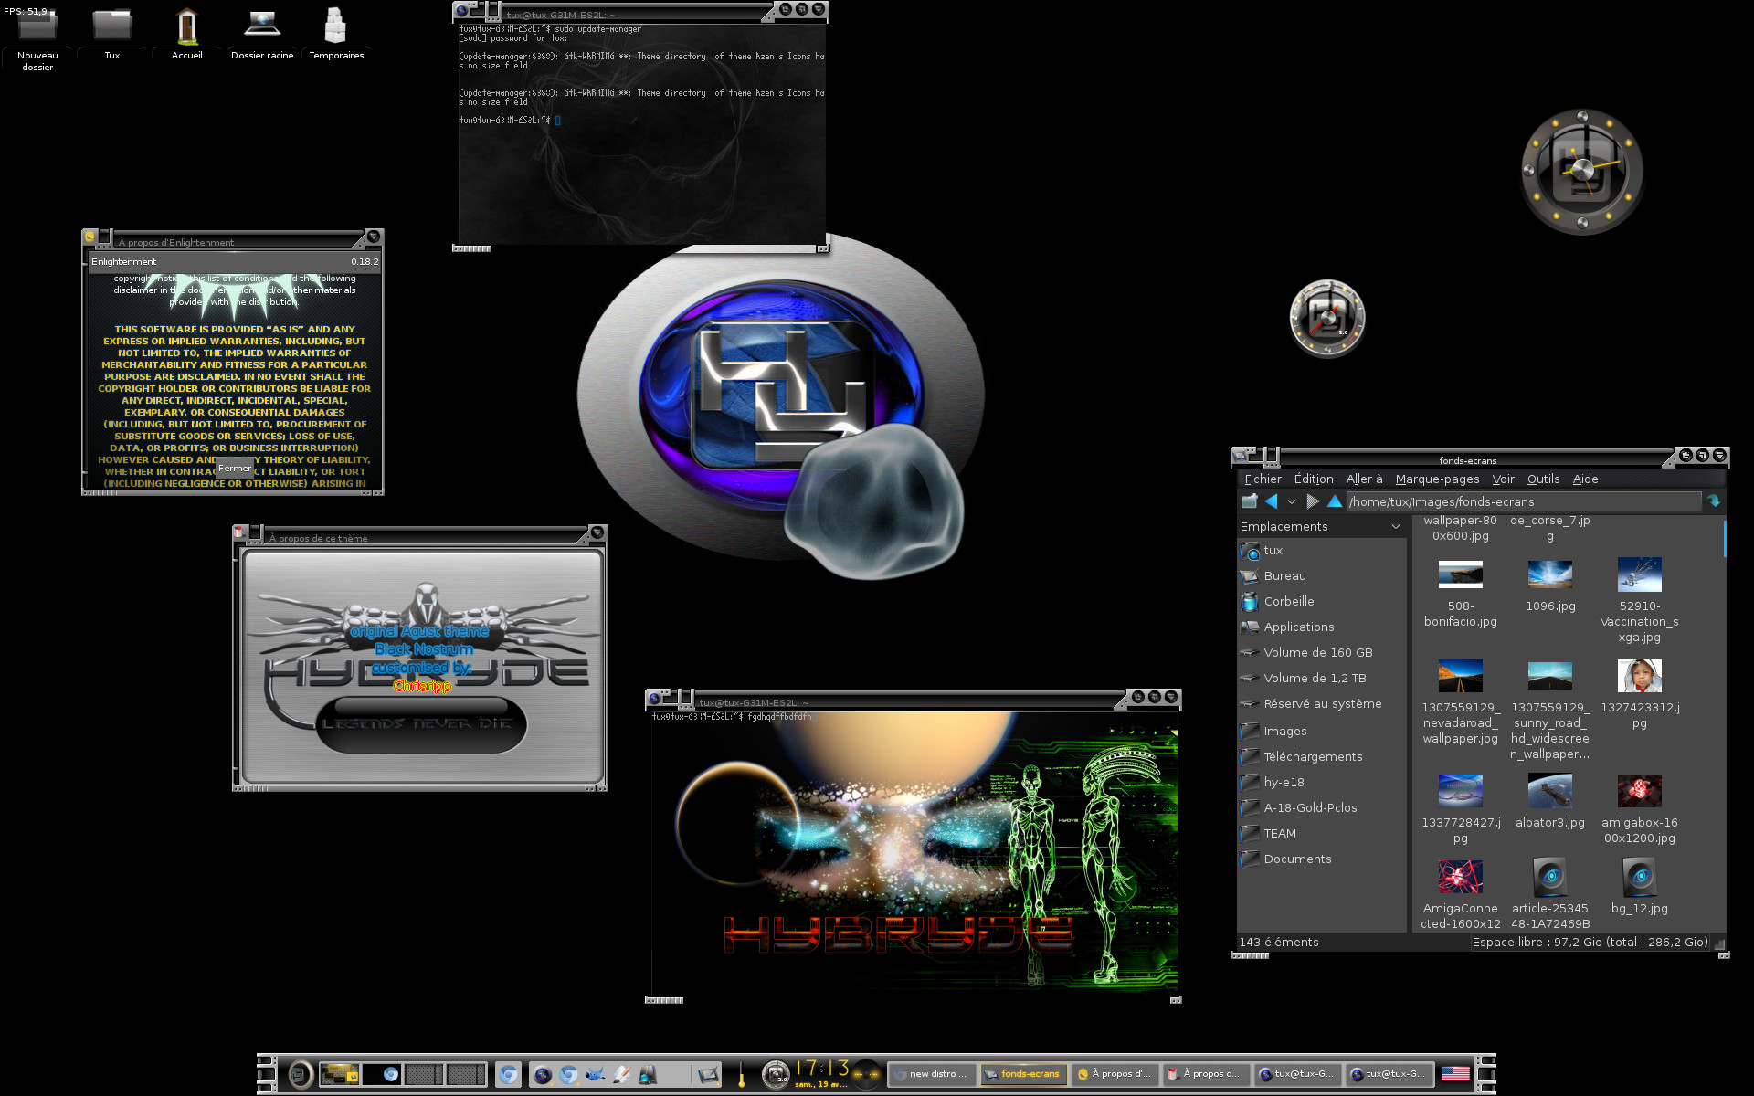Expand the Emplacements side pane dropdown
The height and width of the screenshot is (1096, 1754).
[x=1396, y=527]
